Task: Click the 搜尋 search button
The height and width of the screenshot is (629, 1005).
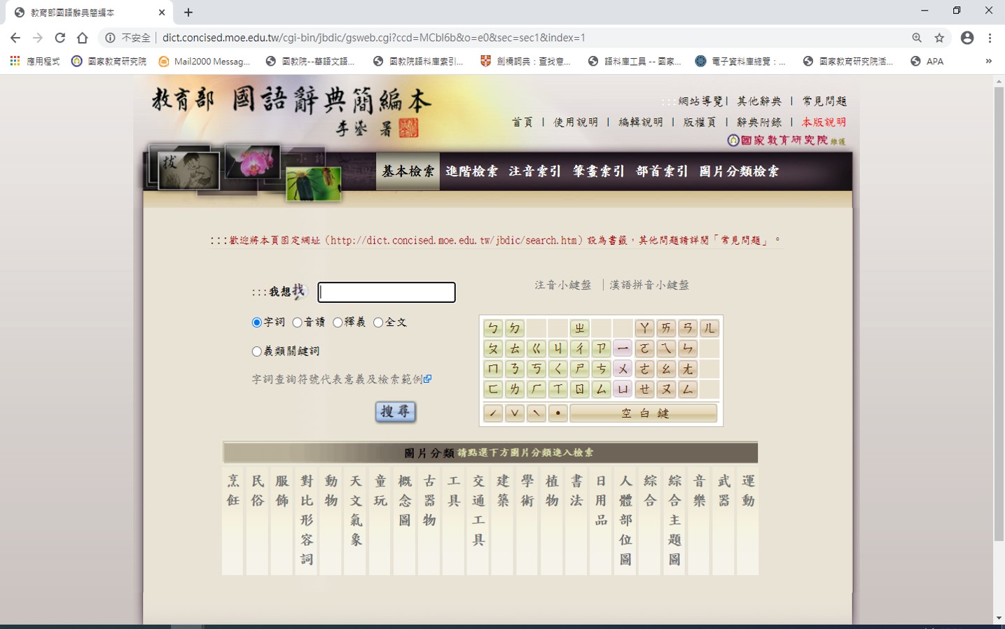Action: [395, 411]
